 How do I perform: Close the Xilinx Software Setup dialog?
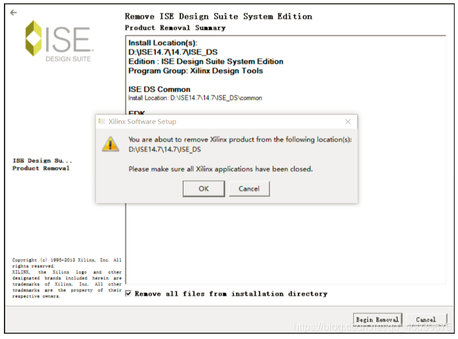point(348,122)
